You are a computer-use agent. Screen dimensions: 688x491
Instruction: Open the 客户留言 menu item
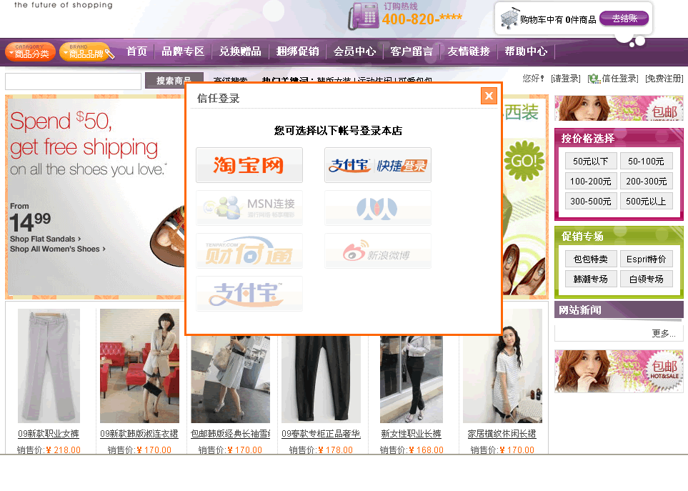pos(412,51)
